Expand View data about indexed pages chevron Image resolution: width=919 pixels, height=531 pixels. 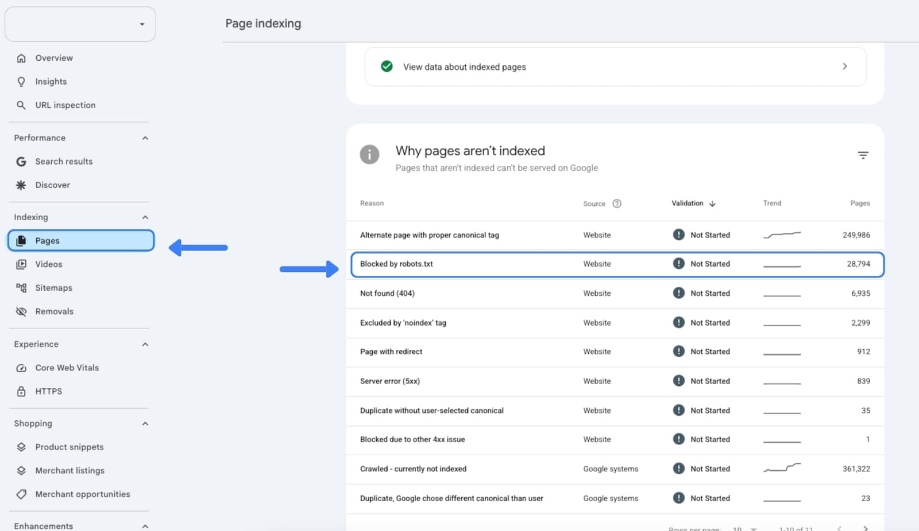[x=845, y=67]
